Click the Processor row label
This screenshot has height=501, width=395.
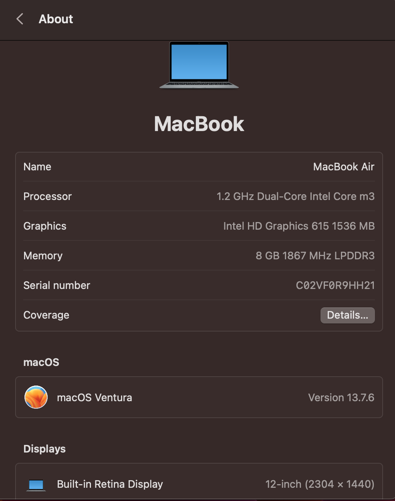coord(48,196)
